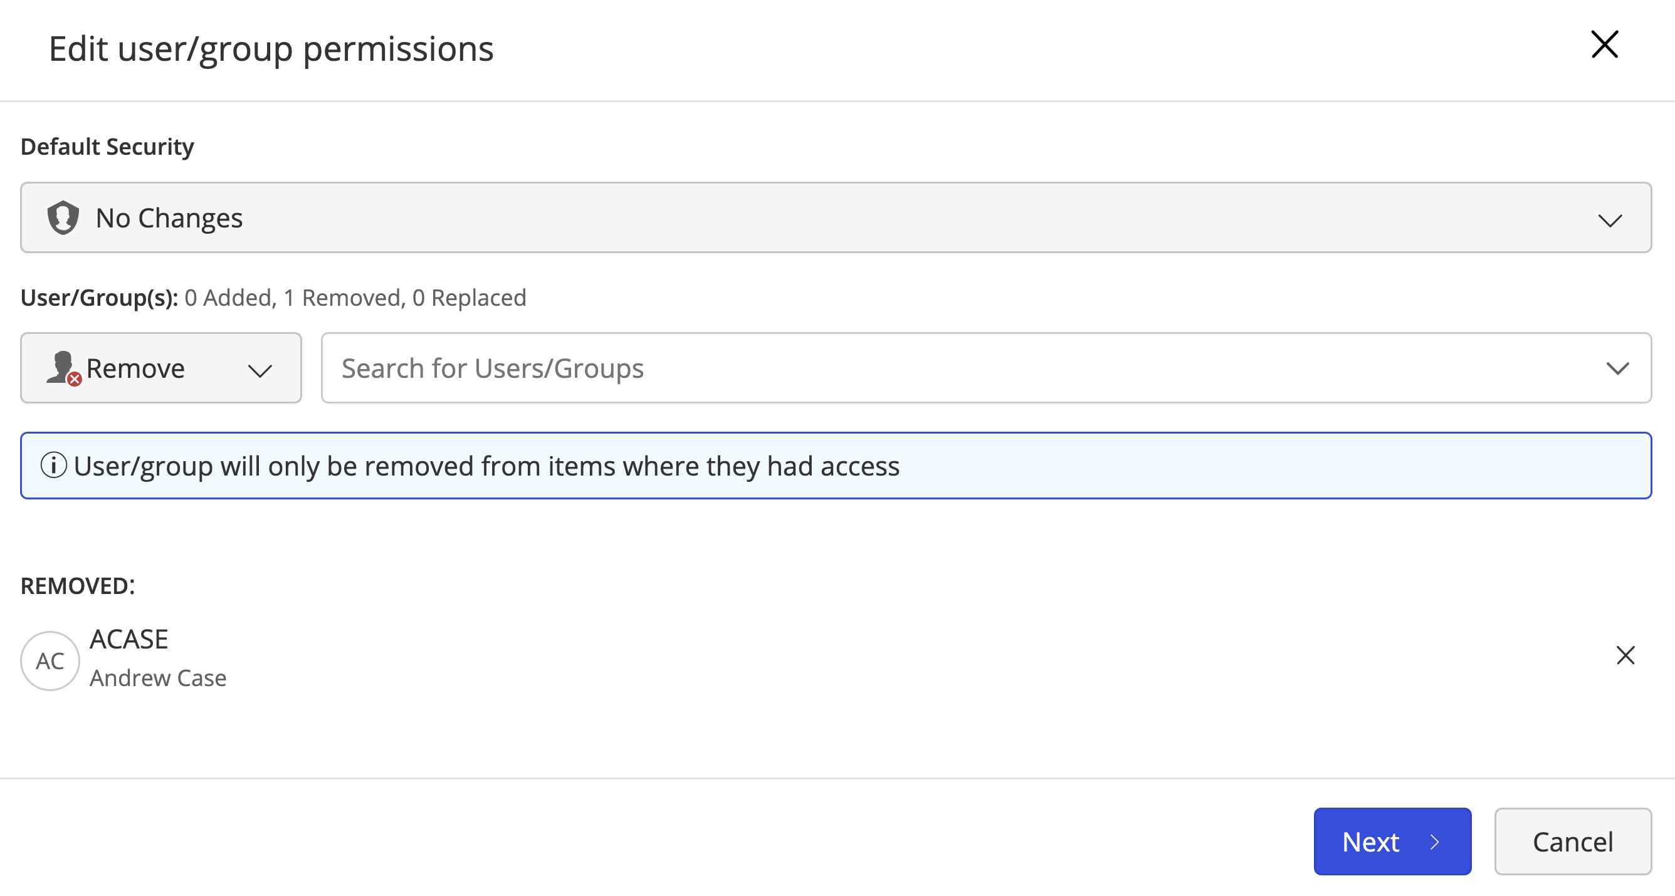Click the chevron beside Remove label
Viewport: 1675px width, 896px height.
pos(260,371)
